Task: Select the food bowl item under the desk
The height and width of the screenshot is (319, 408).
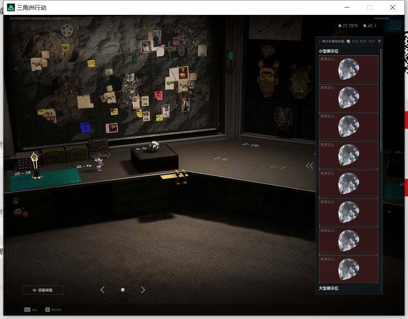Action: click(18, 212)
